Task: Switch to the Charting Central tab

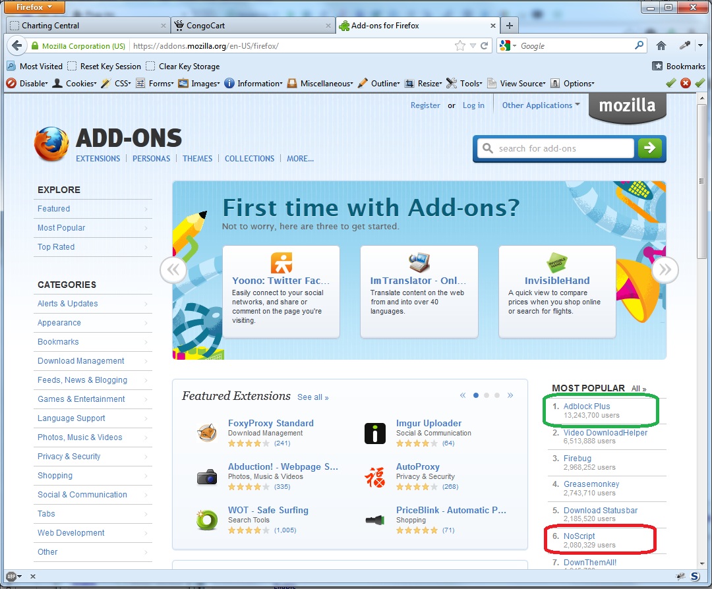Action: 88,26
